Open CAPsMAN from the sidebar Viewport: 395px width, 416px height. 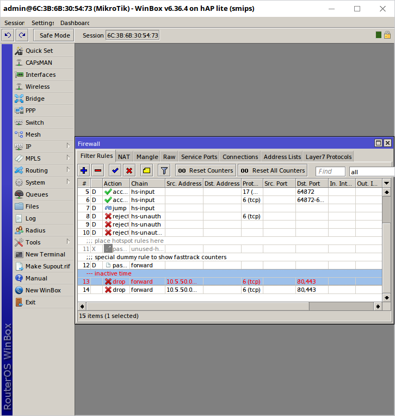(44, 63)
